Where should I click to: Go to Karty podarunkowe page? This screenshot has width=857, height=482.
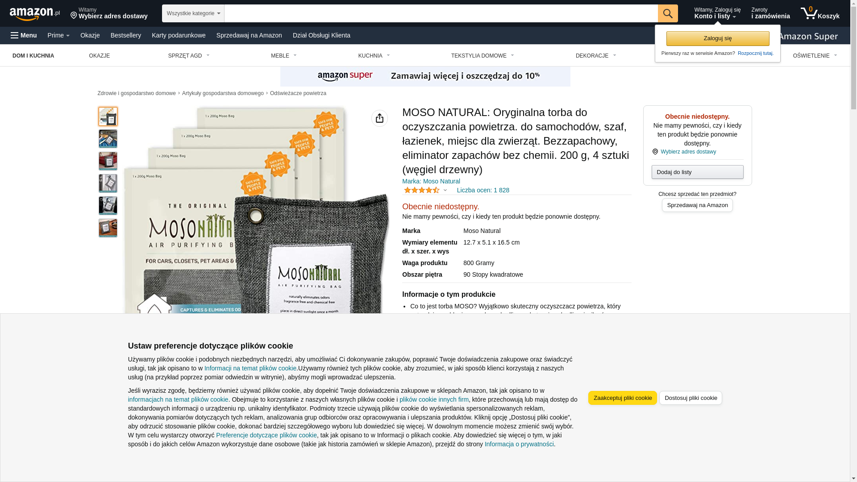[x=179, y=35]
